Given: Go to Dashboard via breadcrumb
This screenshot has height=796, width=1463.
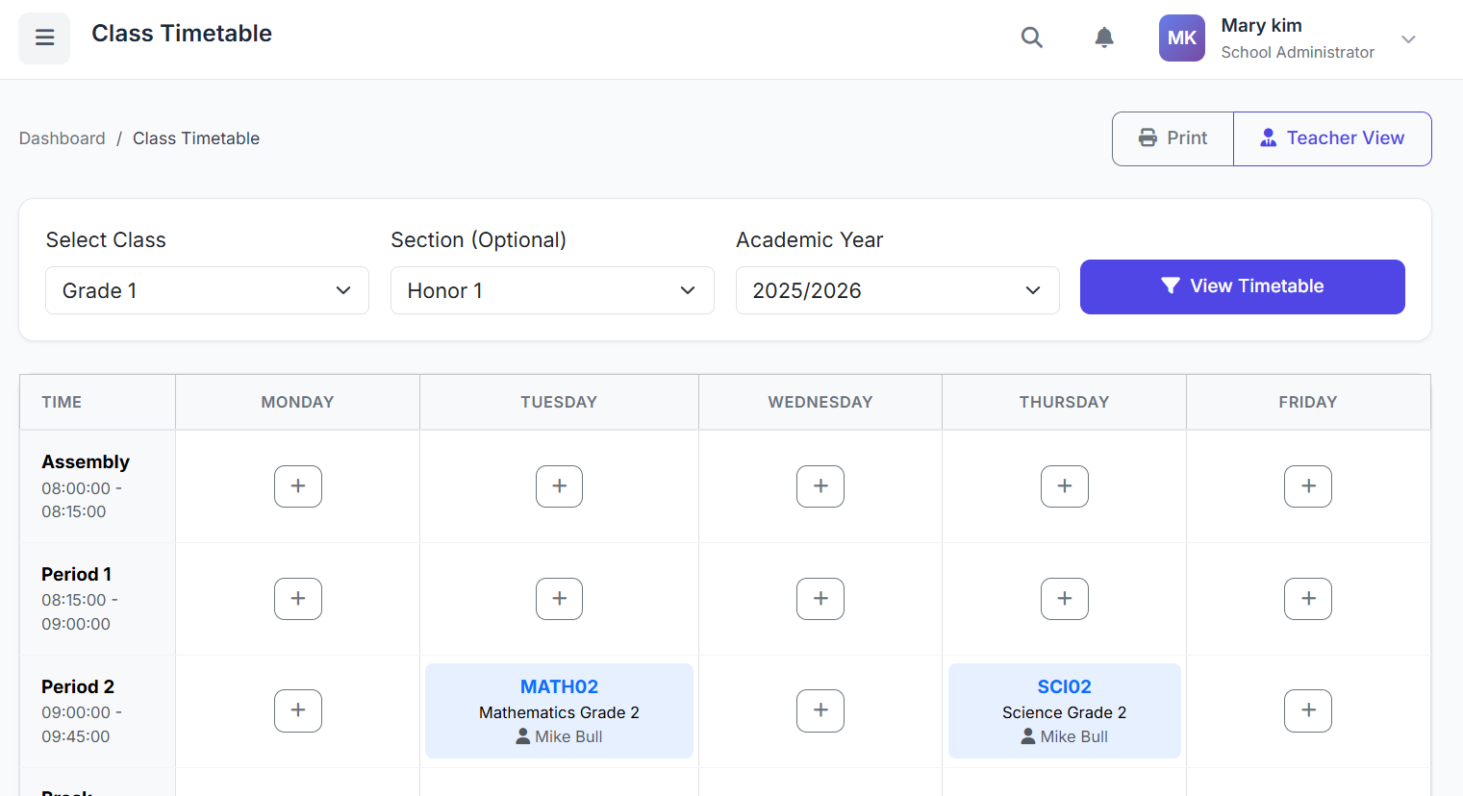Looking at the screenshot, I should [63, 138].
